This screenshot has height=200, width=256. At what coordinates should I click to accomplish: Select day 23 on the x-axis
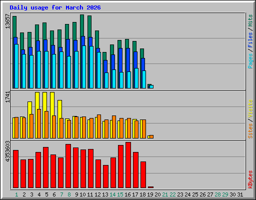coord(180,194)
